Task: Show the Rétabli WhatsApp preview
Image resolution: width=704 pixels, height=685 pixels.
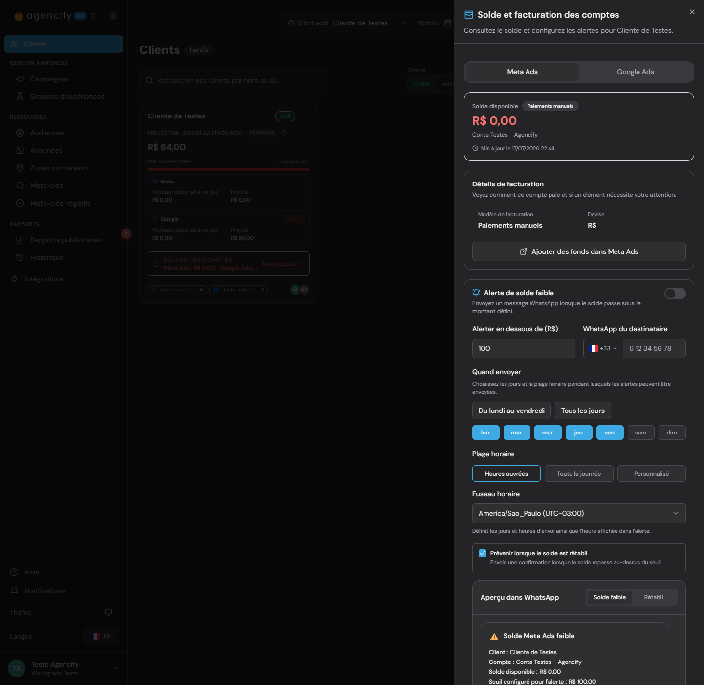Action: tap(654, 597)
